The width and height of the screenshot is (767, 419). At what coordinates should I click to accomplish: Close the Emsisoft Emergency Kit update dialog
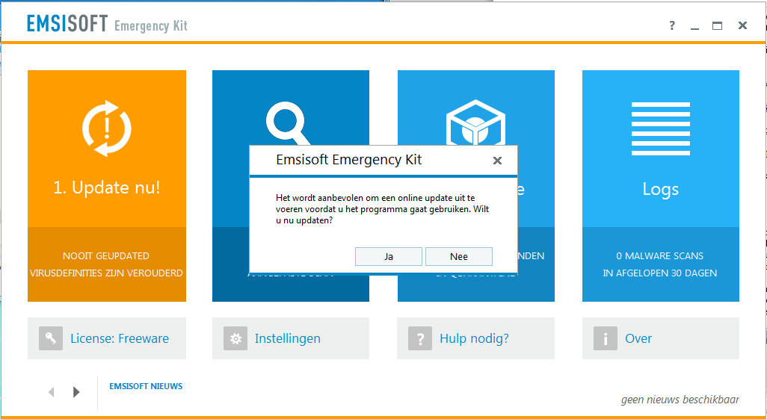pos(497,161)
